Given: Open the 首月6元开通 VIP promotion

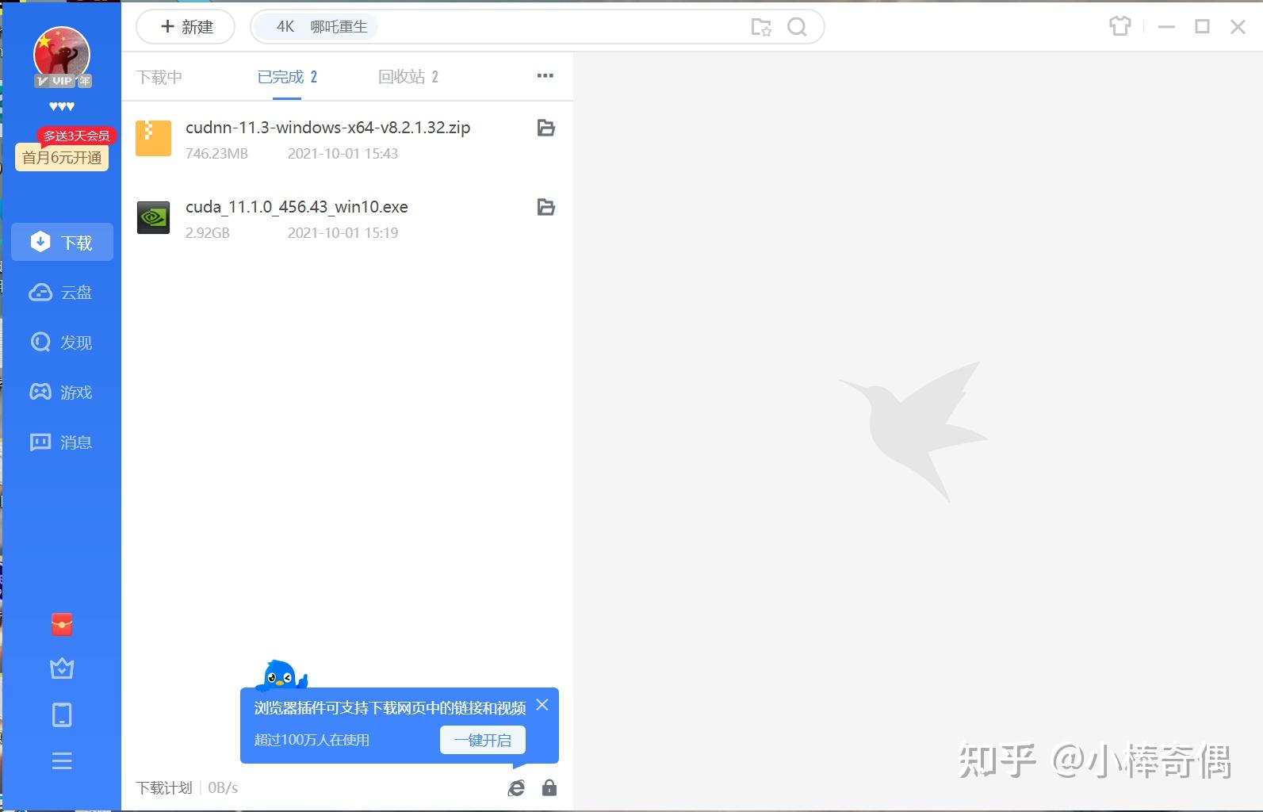Looking at the screenshot, I should [x=62, y=158].
